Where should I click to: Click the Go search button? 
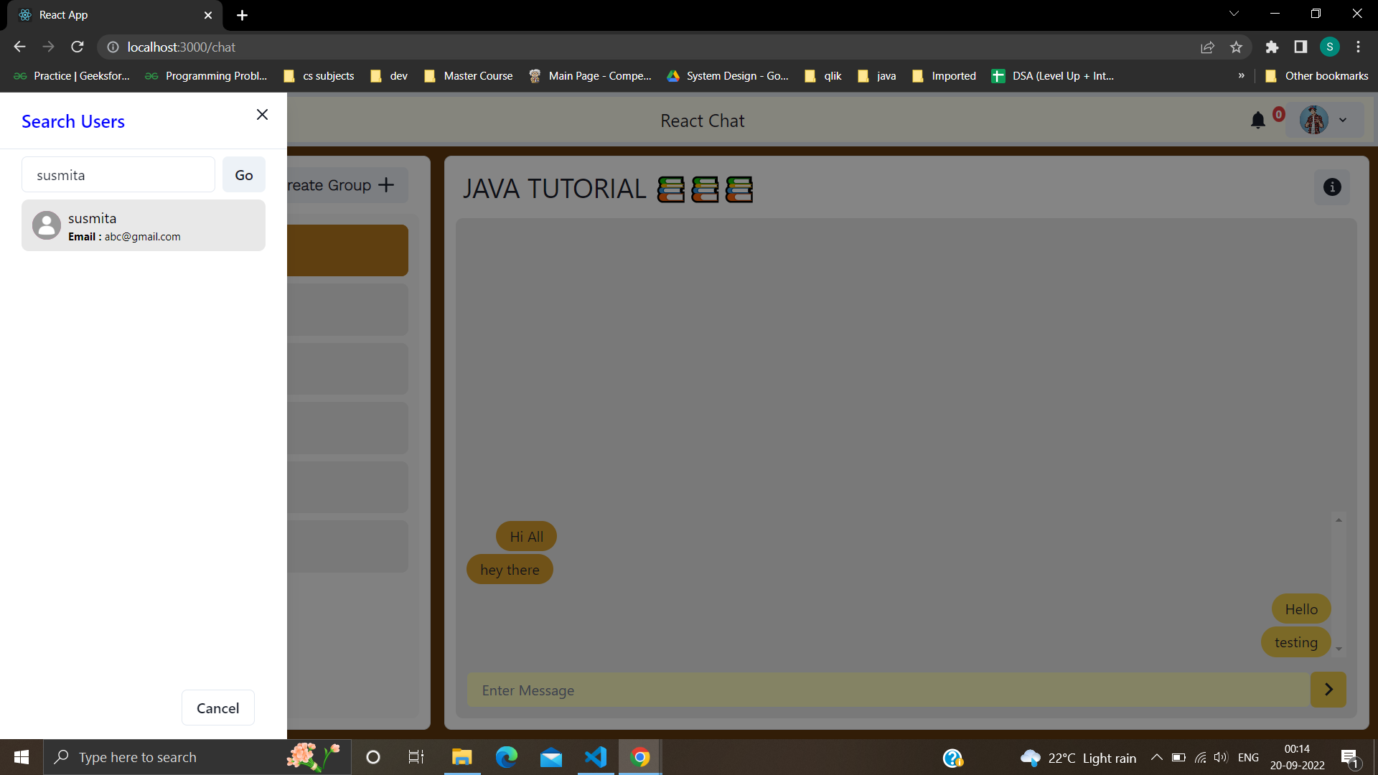tap(243, 175)
